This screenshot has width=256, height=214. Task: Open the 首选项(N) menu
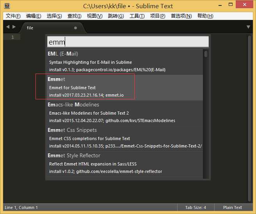181,16
